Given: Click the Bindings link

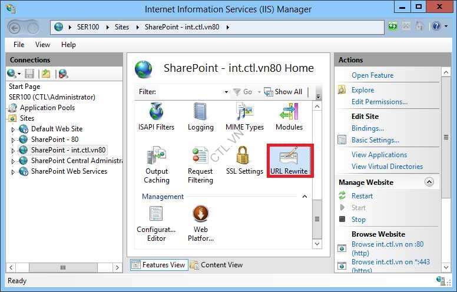Looking at the screenshot, I should (x=367, y=128).
